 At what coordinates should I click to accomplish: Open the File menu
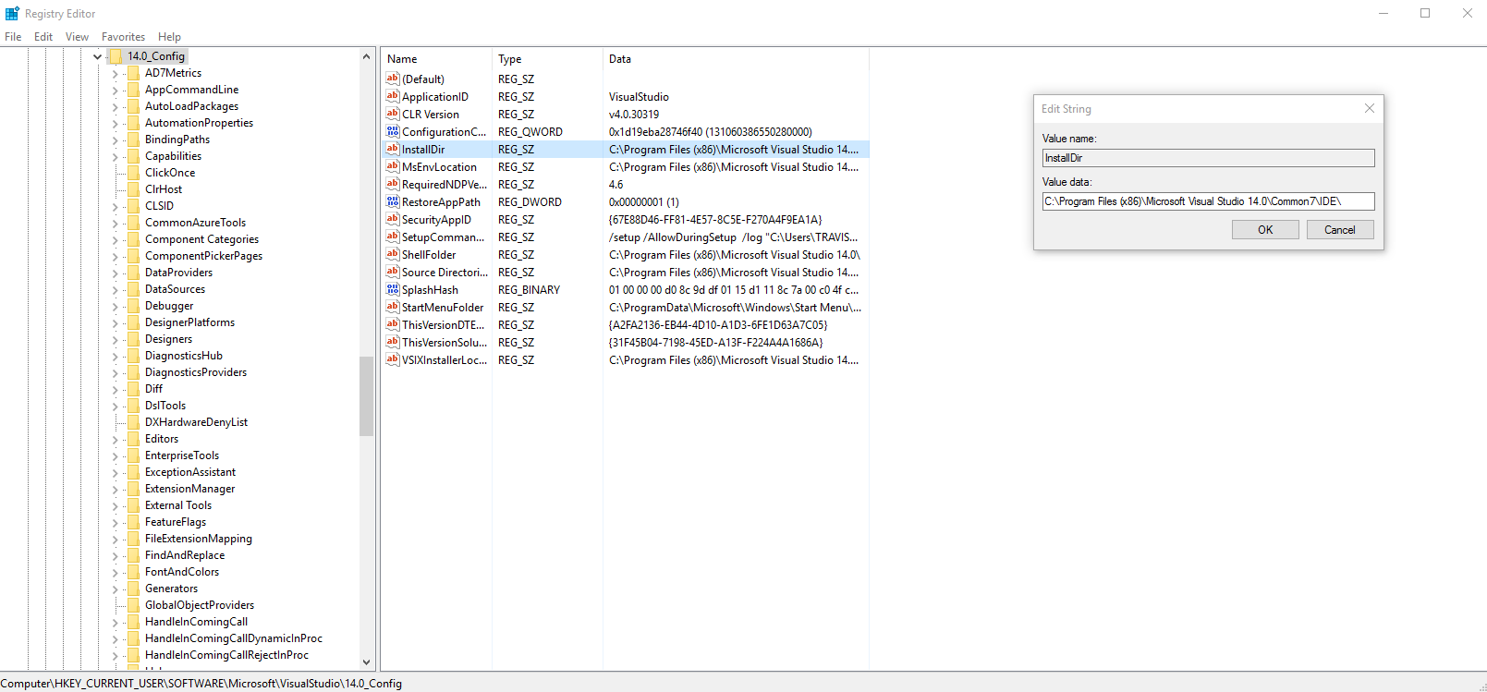[x=13, y=37]
